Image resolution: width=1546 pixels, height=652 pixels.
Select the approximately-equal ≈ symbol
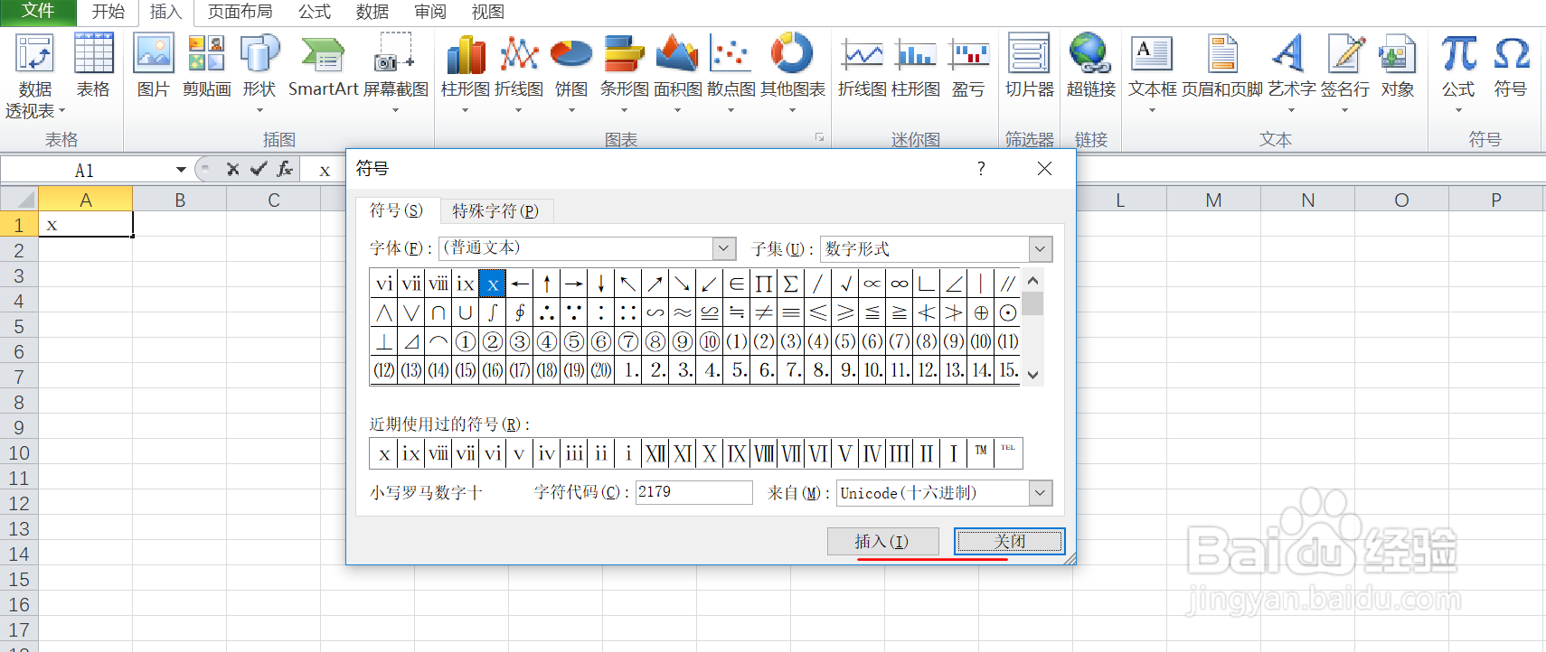[x=682, y=312]
